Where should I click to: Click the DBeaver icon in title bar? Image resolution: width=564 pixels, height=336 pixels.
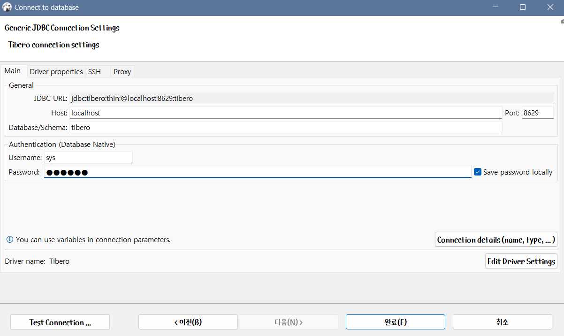click(x=7, y=8)
